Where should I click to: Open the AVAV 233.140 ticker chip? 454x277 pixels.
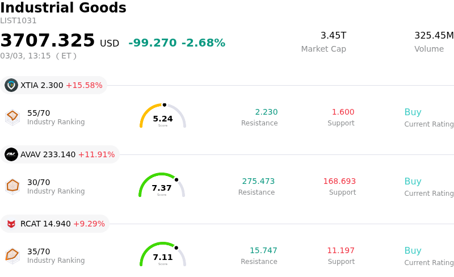[60, 154]
